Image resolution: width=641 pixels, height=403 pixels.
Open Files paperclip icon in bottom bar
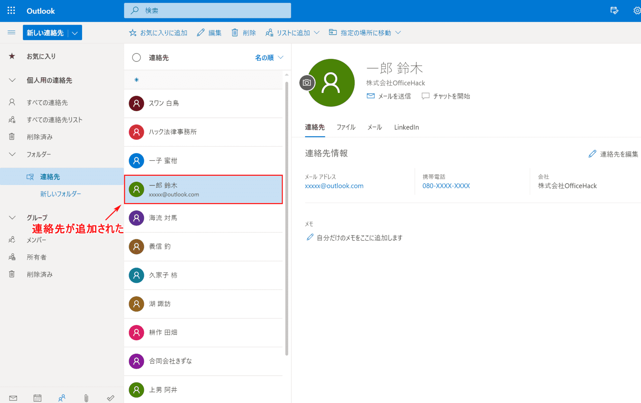(x=86, y=398)
